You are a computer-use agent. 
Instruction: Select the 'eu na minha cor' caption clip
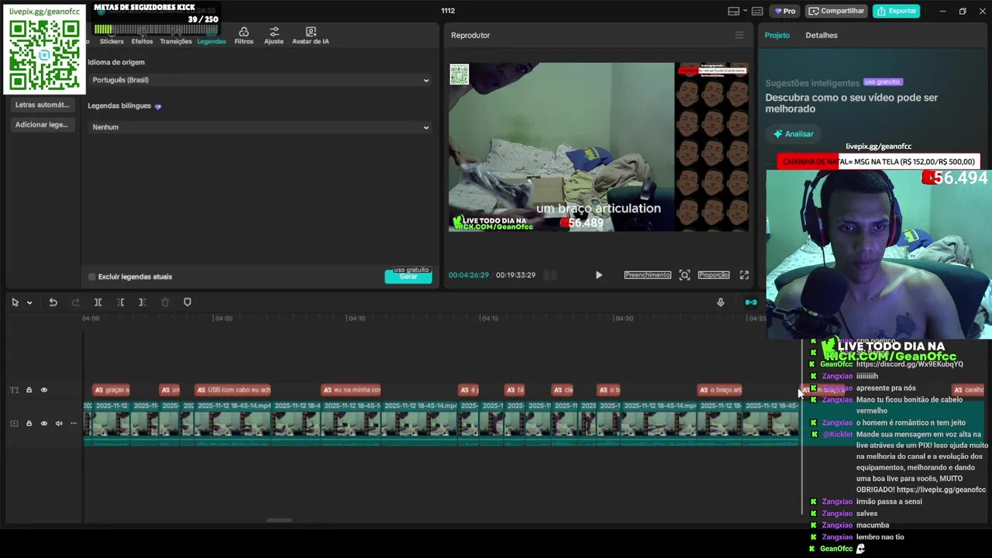(x=351, y=390)
